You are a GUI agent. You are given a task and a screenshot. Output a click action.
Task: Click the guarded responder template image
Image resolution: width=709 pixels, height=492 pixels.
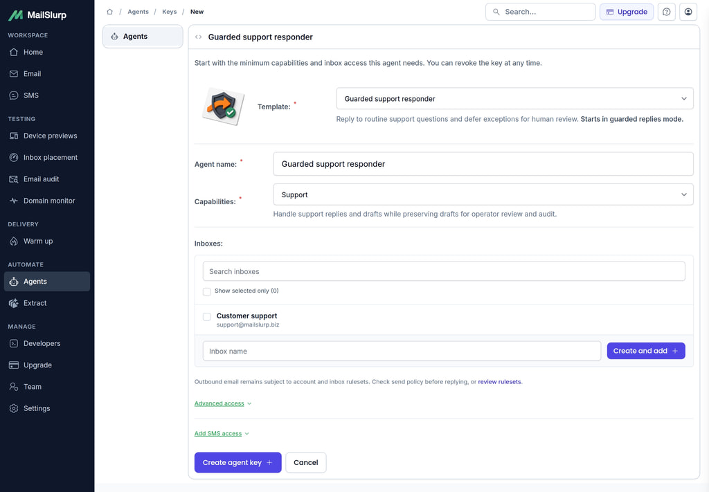pyautogui.click(x=223, y=107)
